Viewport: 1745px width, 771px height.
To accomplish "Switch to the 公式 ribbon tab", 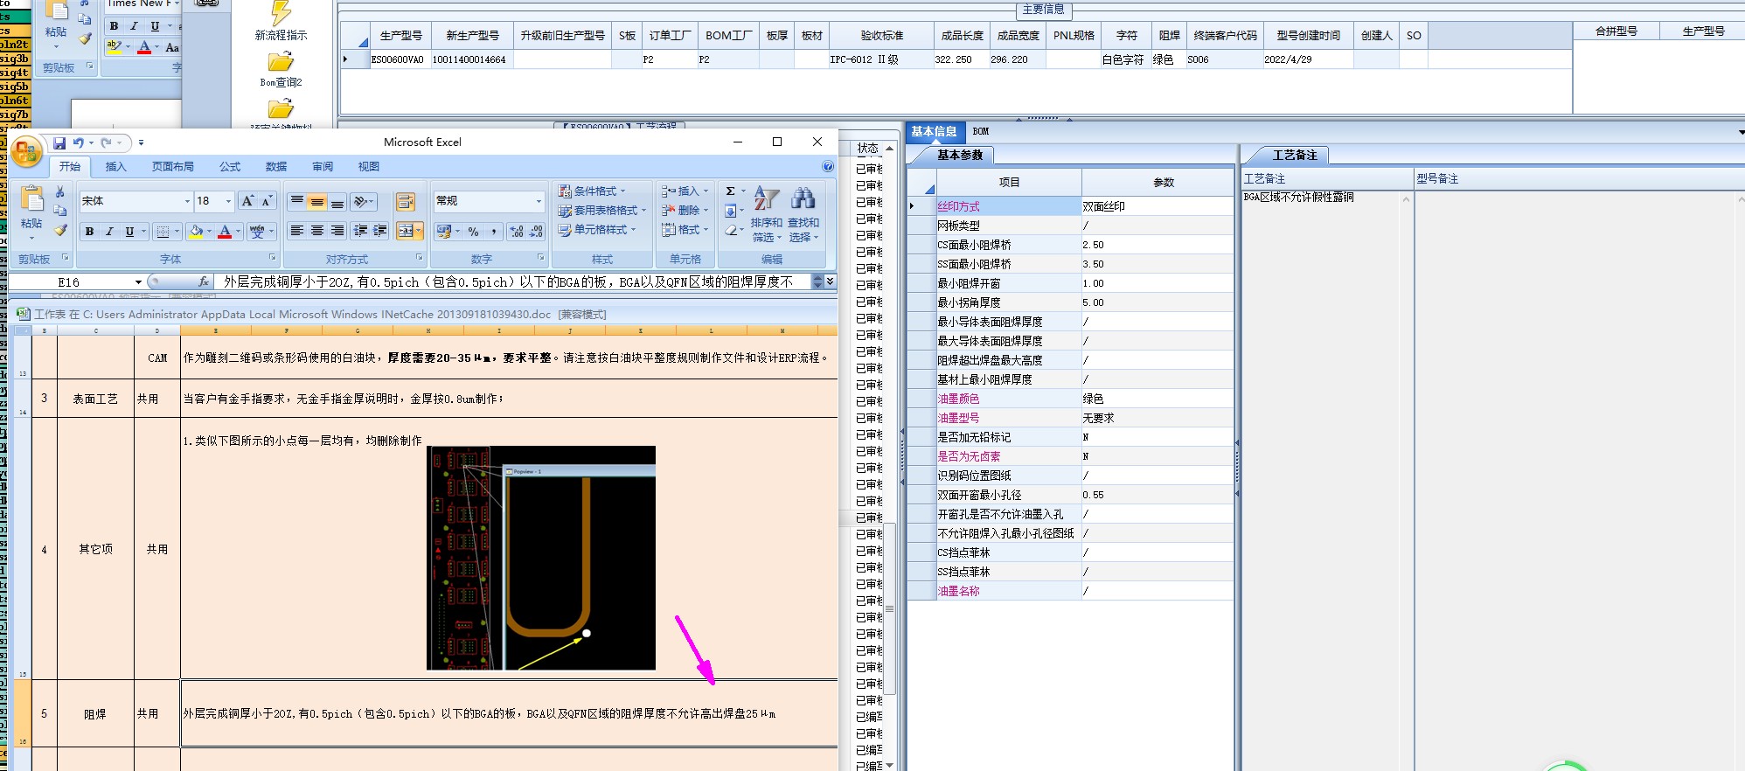I will [x=230, y=166].
